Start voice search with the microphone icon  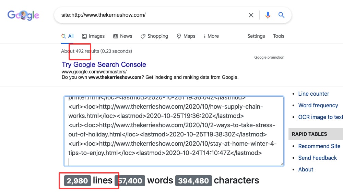point(268,15)
